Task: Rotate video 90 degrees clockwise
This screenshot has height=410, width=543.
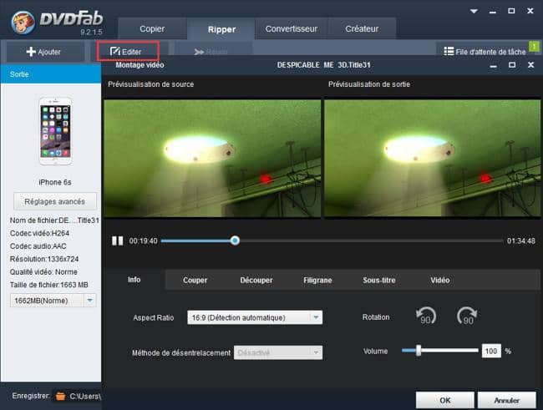Action: tap(467, 316)
